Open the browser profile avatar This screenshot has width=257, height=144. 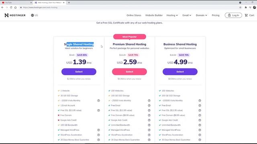tap(254, 7)
